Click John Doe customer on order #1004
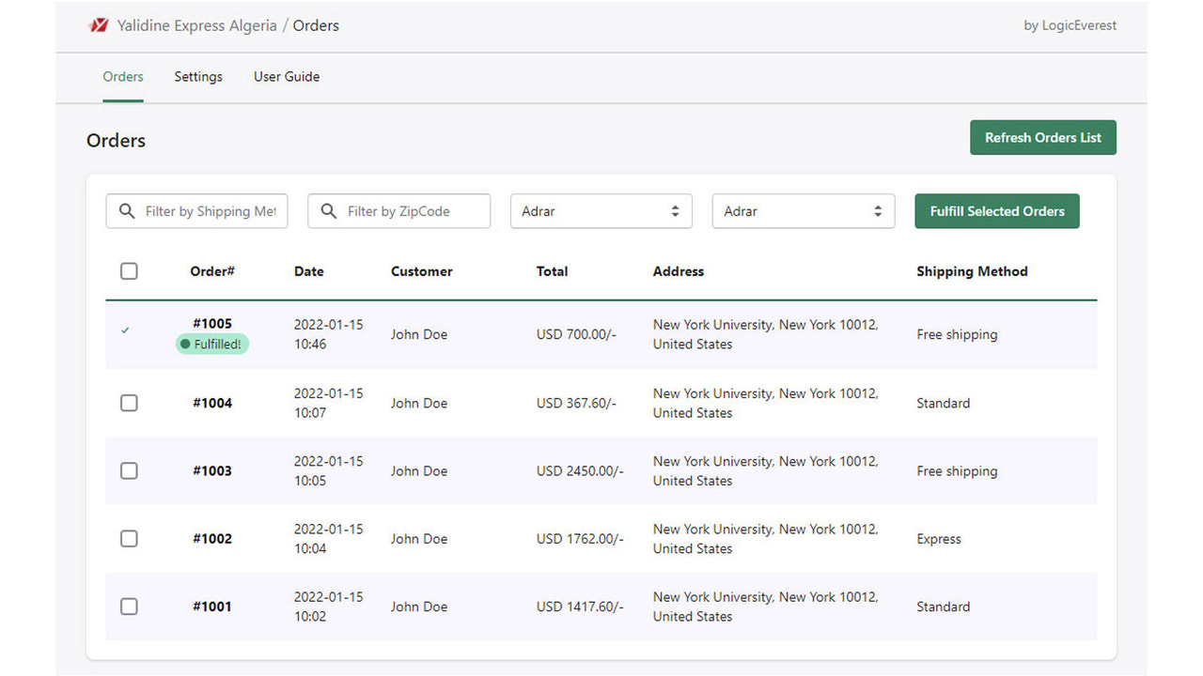This screenshot has width=1203, height=676. [x=419, y=403]
